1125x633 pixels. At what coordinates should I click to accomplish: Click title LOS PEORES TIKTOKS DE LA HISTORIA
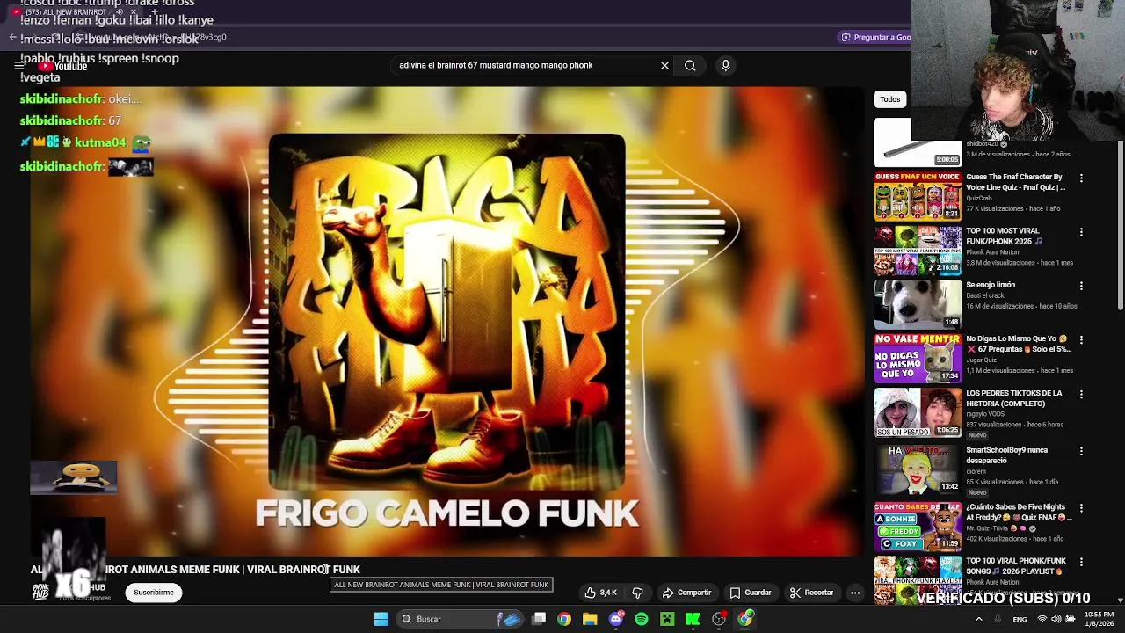coord(1014,398)
